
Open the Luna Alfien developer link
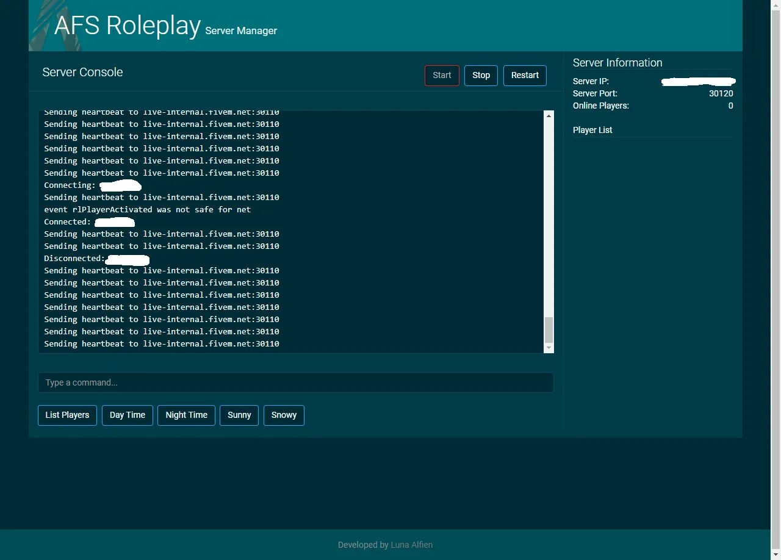(x=412, y=545)
